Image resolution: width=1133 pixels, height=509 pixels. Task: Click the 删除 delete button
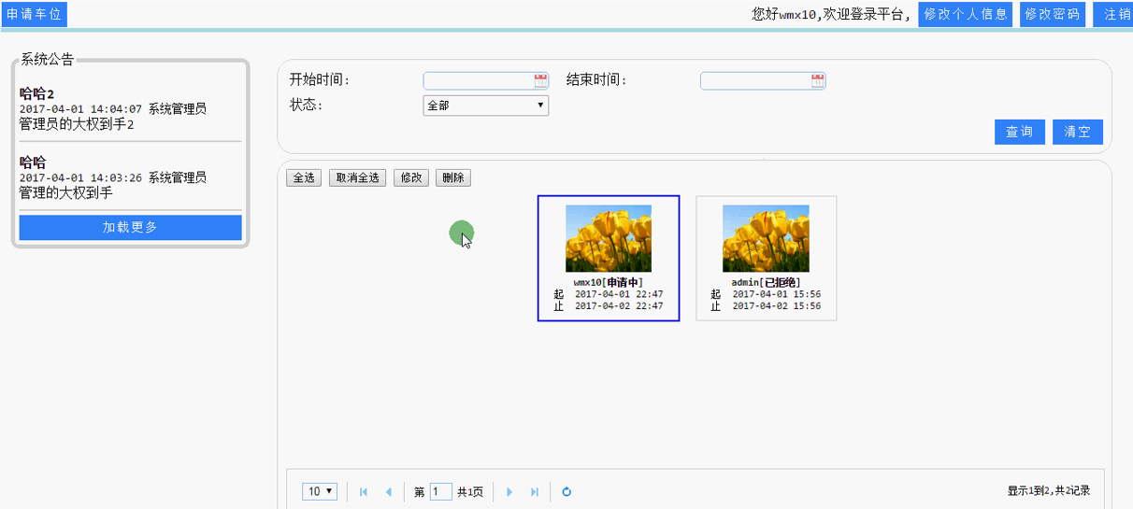pos(453,177)
